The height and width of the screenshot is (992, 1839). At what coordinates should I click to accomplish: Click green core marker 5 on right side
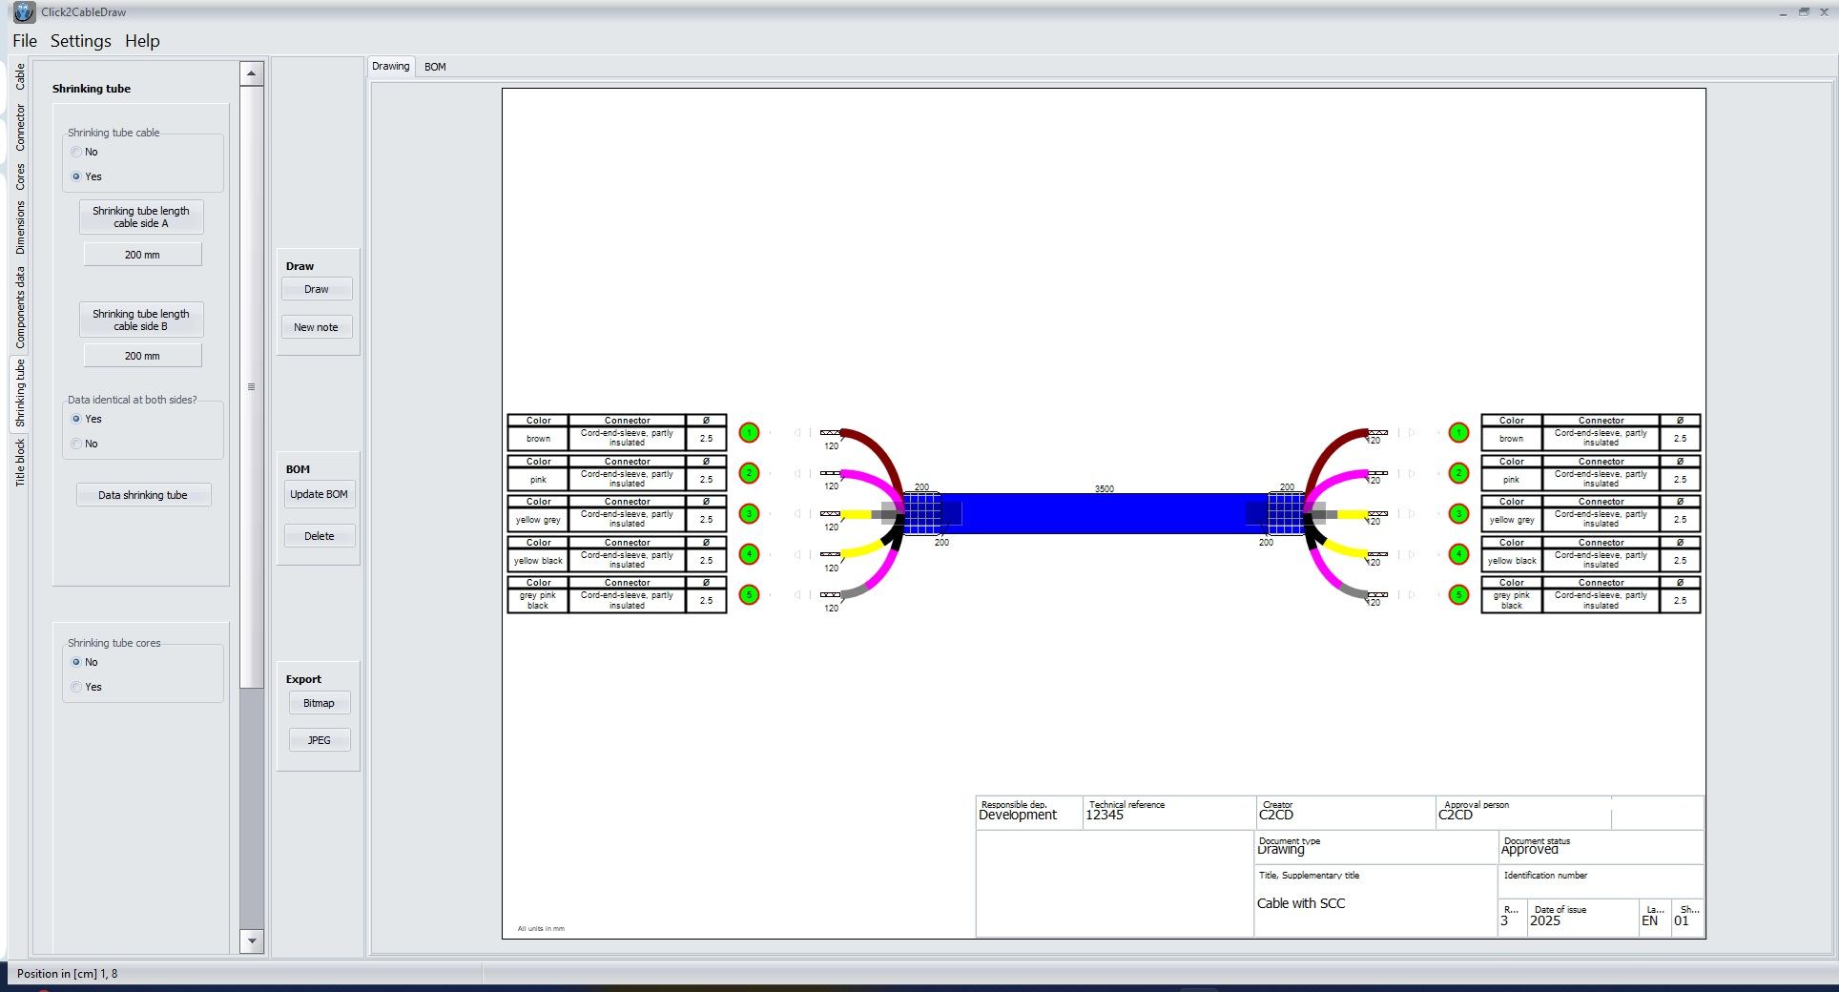[x=1458, y=595]
